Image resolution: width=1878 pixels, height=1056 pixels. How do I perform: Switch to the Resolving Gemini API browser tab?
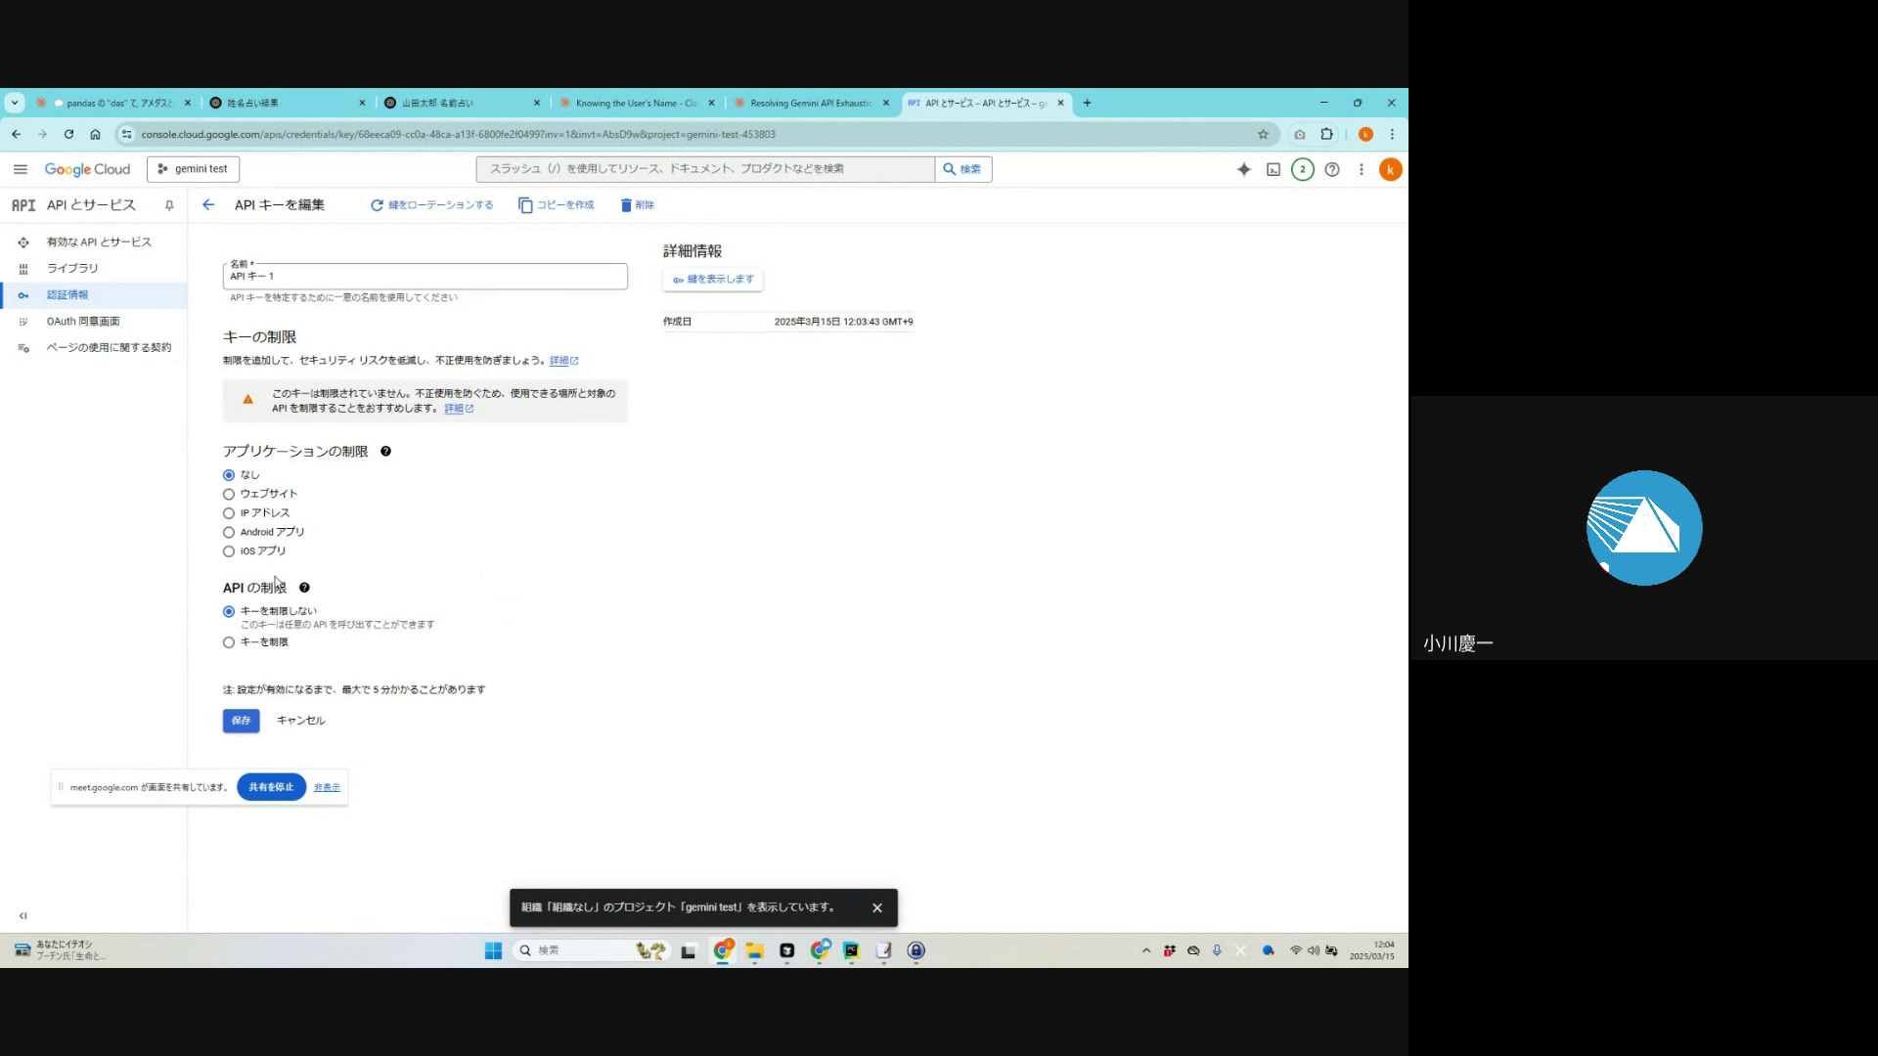click(810, 103)
